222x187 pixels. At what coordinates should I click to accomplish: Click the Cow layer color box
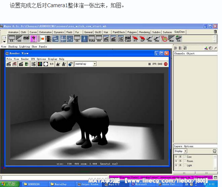(185, 157)
